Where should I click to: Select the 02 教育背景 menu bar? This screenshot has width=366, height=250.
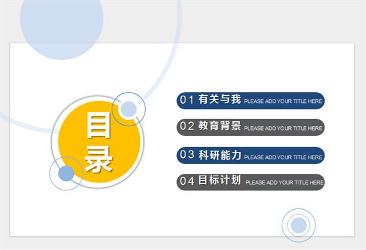click(251, 127)
